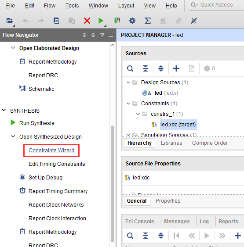The height and width of the screenshot is (247, 244).
Task: Click the Quick Access search field
Action: click(217, 5)
